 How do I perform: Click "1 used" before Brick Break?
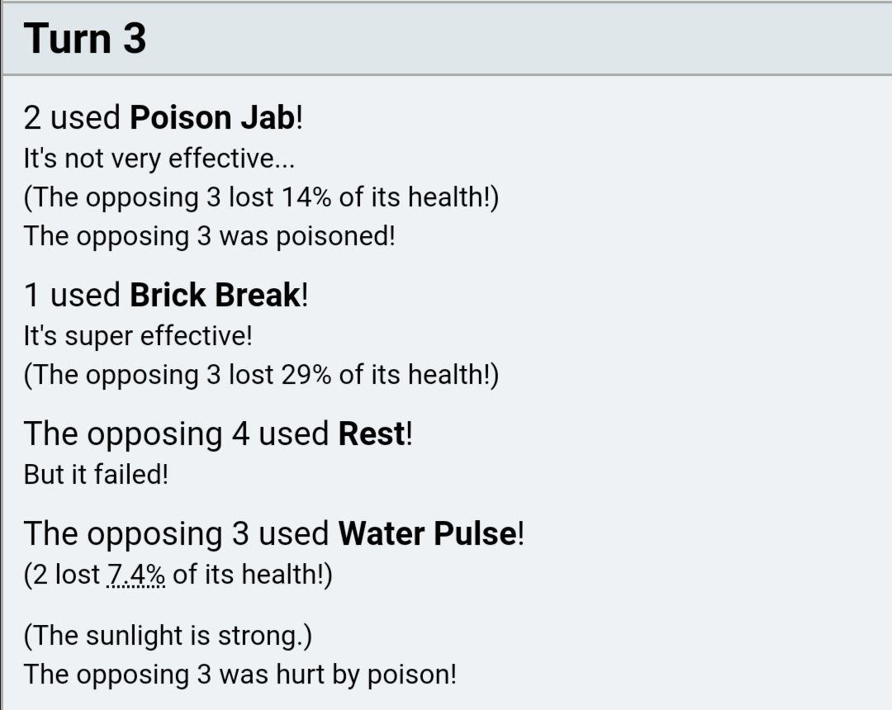[x=72, y=296]
